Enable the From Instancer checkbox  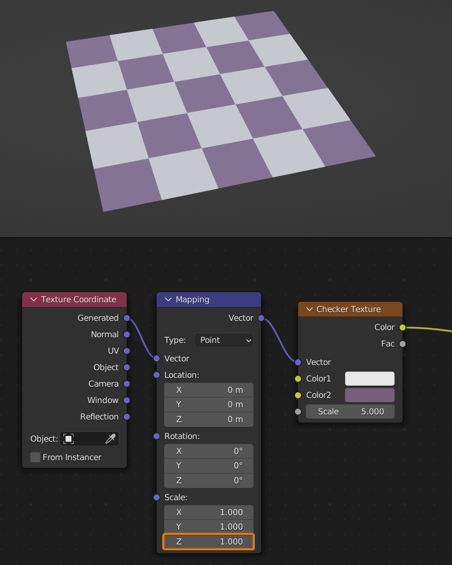coord(35,457)
